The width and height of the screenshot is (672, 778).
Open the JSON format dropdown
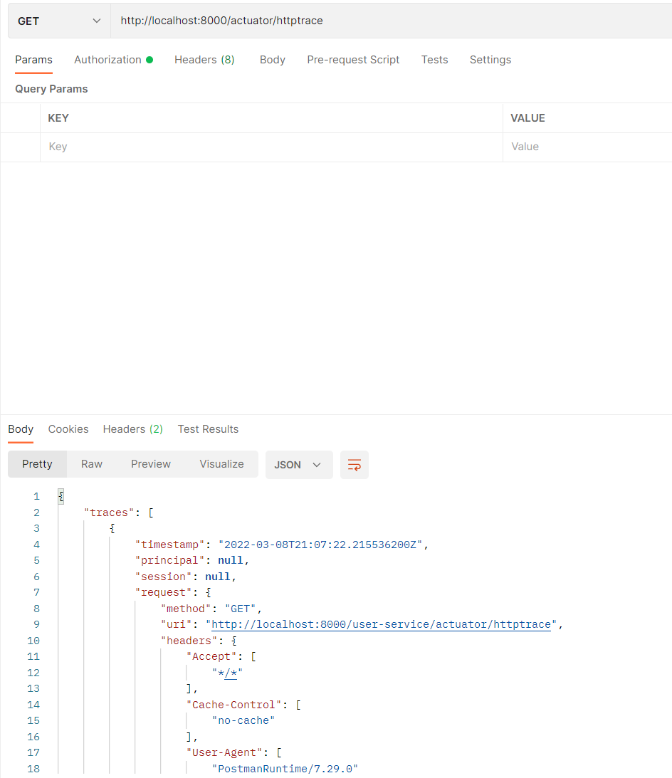[299, 465]
